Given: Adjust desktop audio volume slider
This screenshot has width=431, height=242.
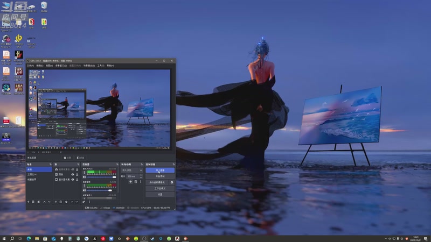Looking at the screenshot, I should pos(101,190).
